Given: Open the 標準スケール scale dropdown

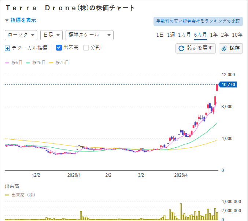Looking at the screenshot, I should [x=89, y=35].
